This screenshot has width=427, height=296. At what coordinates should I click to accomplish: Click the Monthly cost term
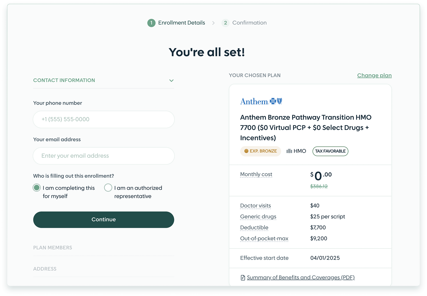click(256, 174)
